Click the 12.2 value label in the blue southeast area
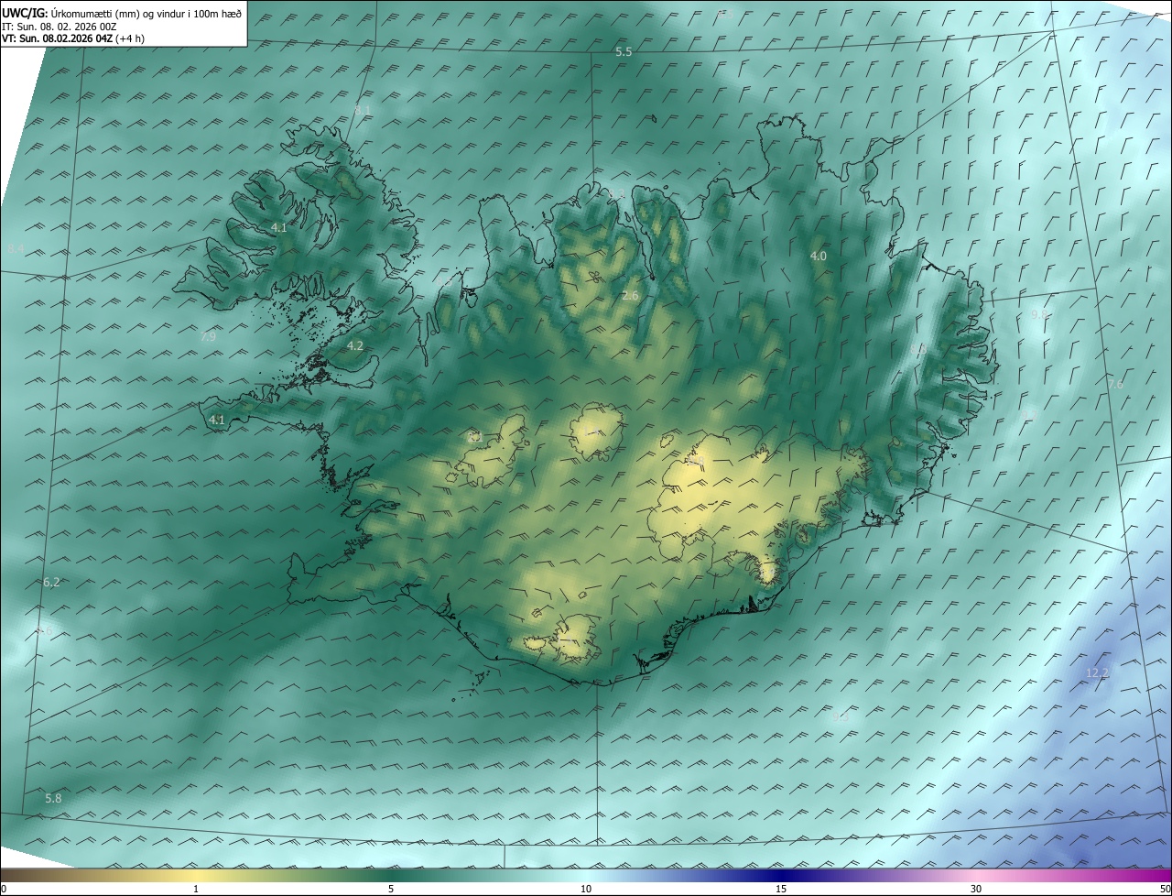1172x896 pixels. point(1097,673)
